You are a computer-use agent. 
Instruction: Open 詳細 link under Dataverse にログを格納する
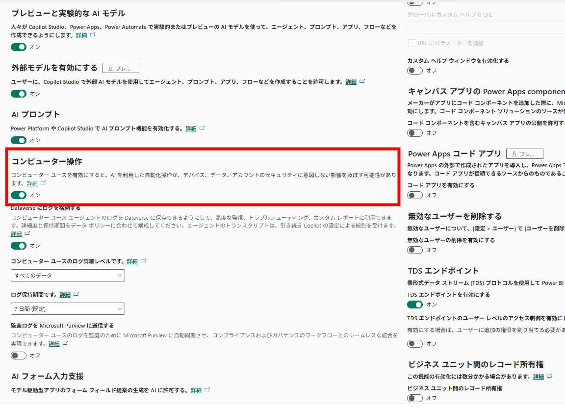click(x=16, y=233)
